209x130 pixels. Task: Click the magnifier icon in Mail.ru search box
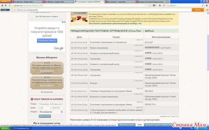point(202,5)
